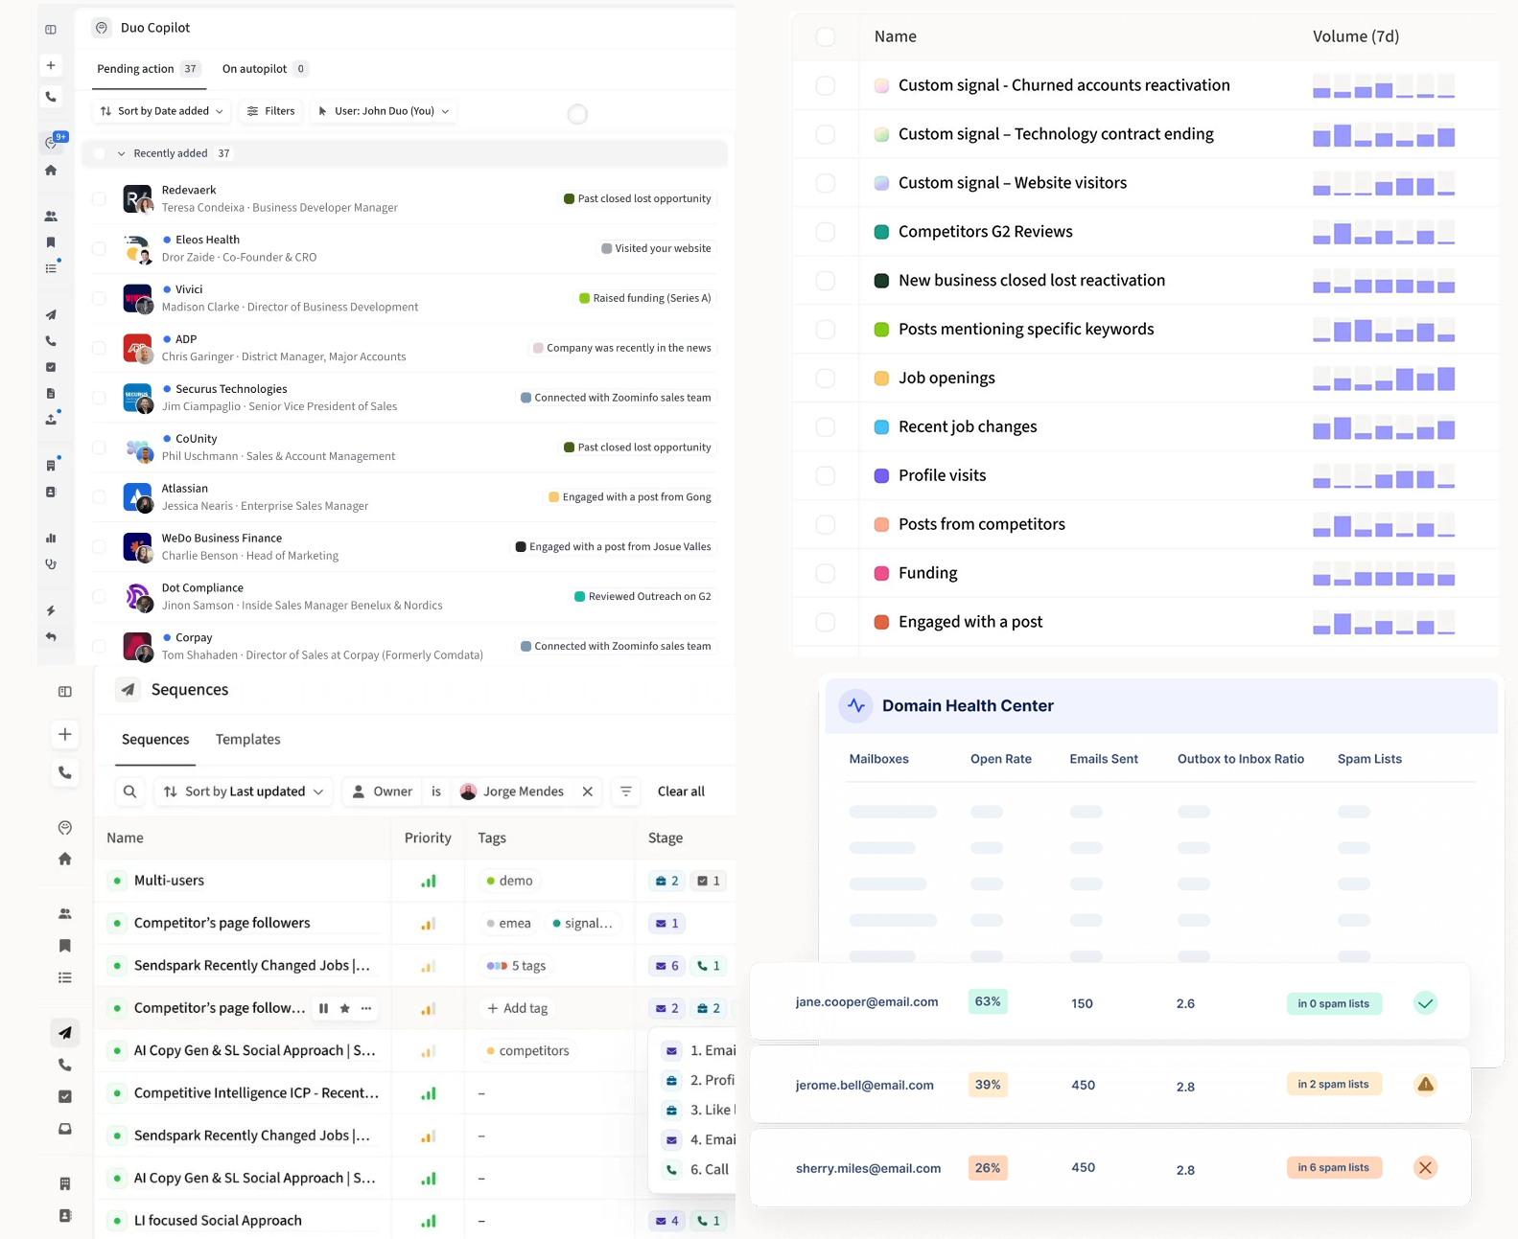Remove the Jorge Mendes owner filter
The width and height of the screenshot is (1518, 1239).
tap(588, 792)
